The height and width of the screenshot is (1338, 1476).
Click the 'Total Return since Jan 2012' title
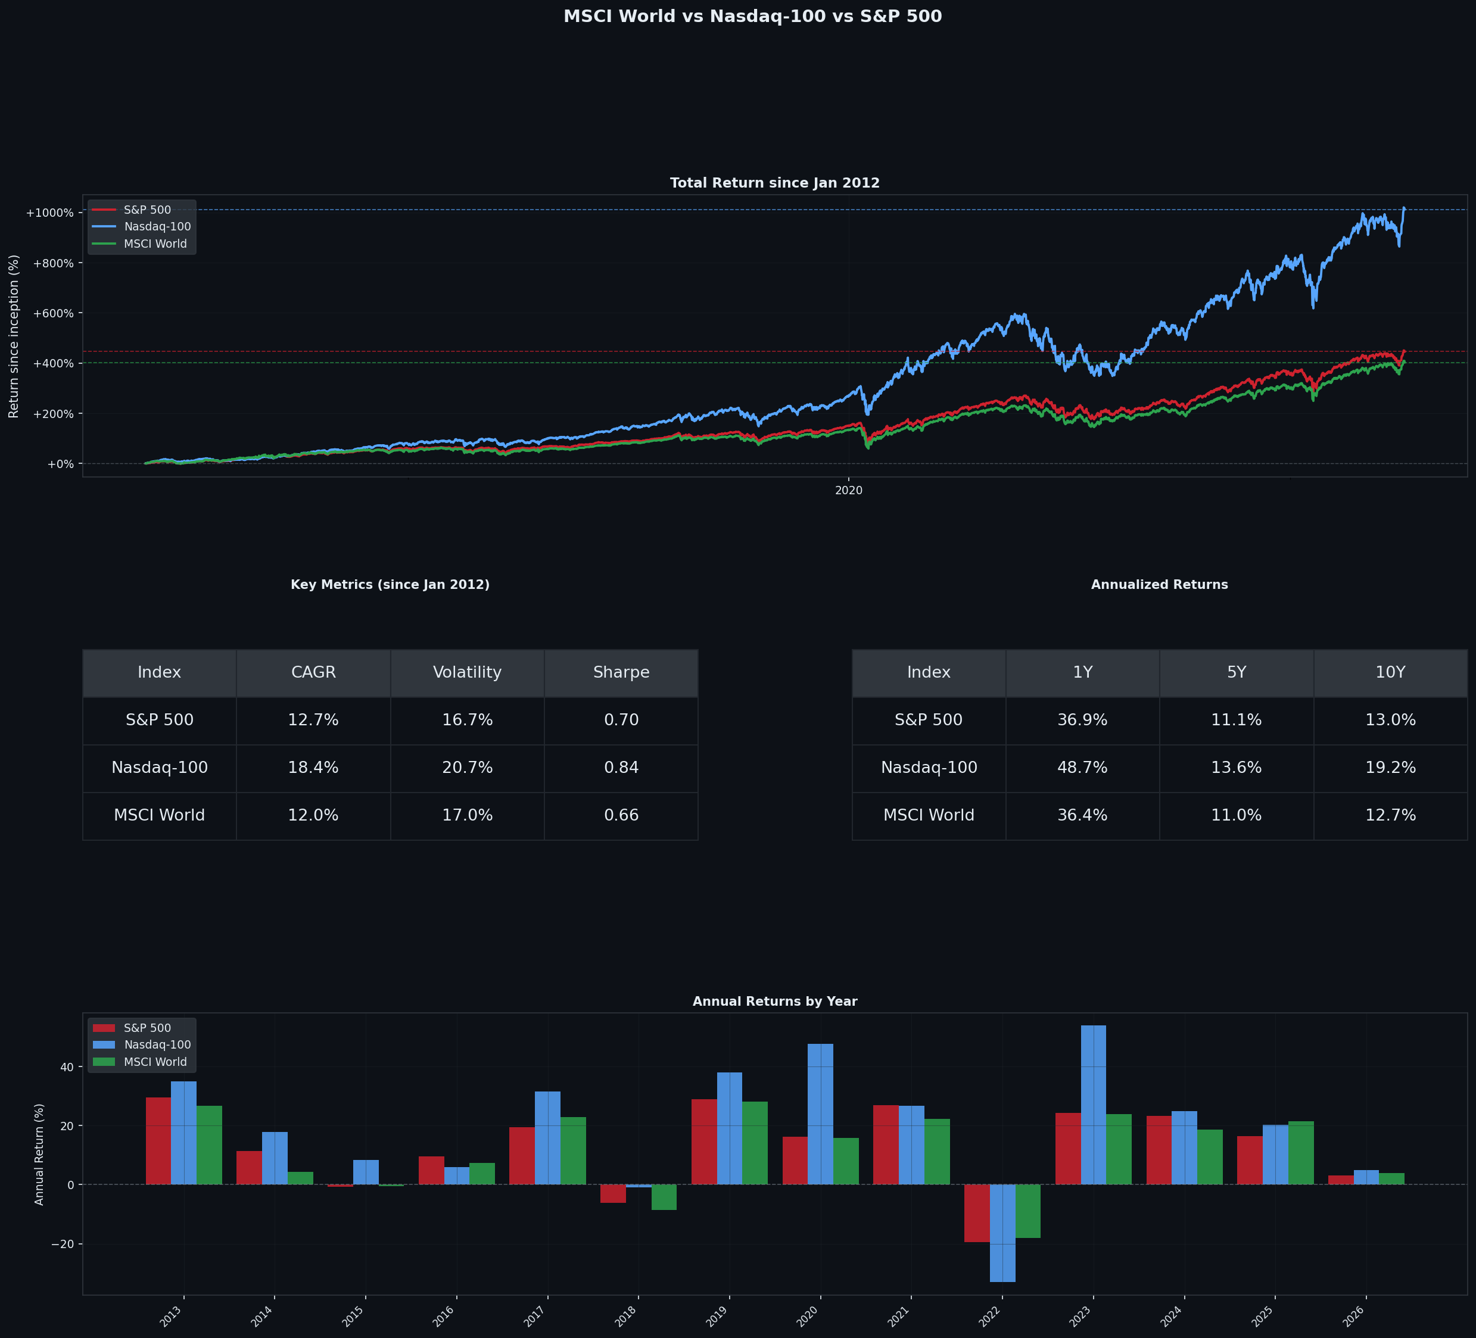click(774, 183)
